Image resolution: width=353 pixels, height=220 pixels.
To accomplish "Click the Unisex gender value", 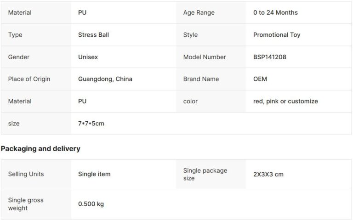I will tap(88, 57).
